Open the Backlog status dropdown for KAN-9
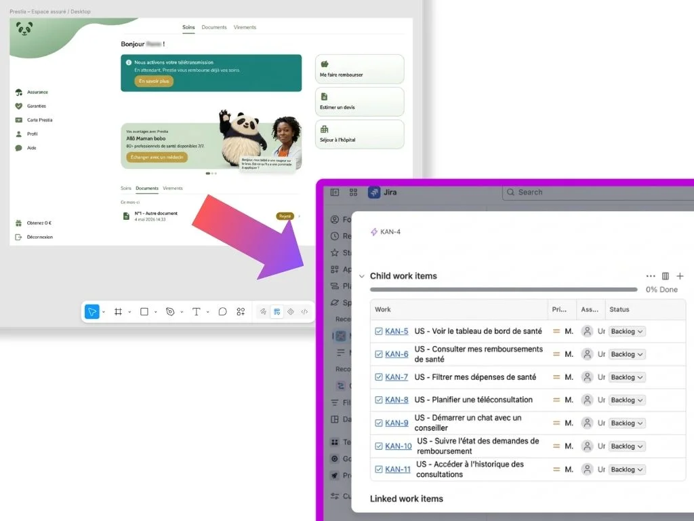694x521 pixels. point(627,423)
